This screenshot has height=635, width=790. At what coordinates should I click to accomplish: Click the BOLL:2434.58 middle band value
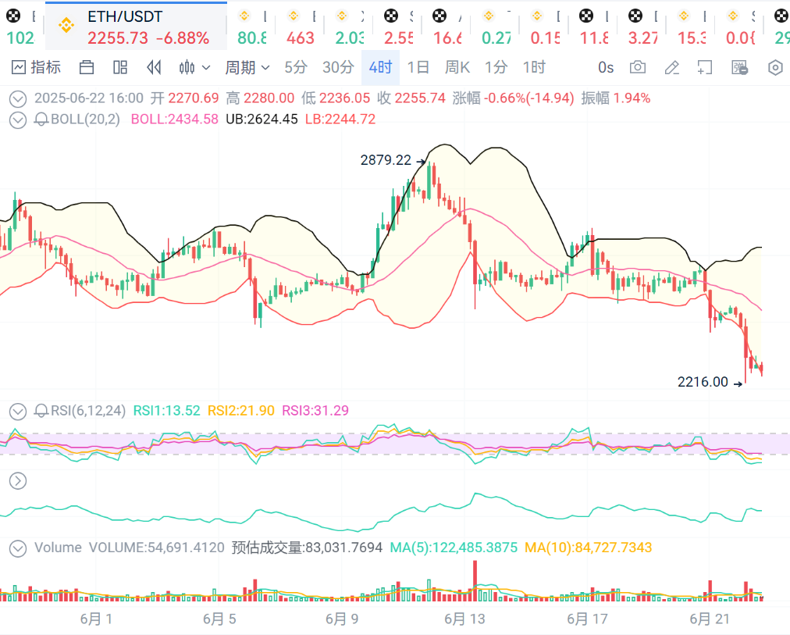click(174, 120)
